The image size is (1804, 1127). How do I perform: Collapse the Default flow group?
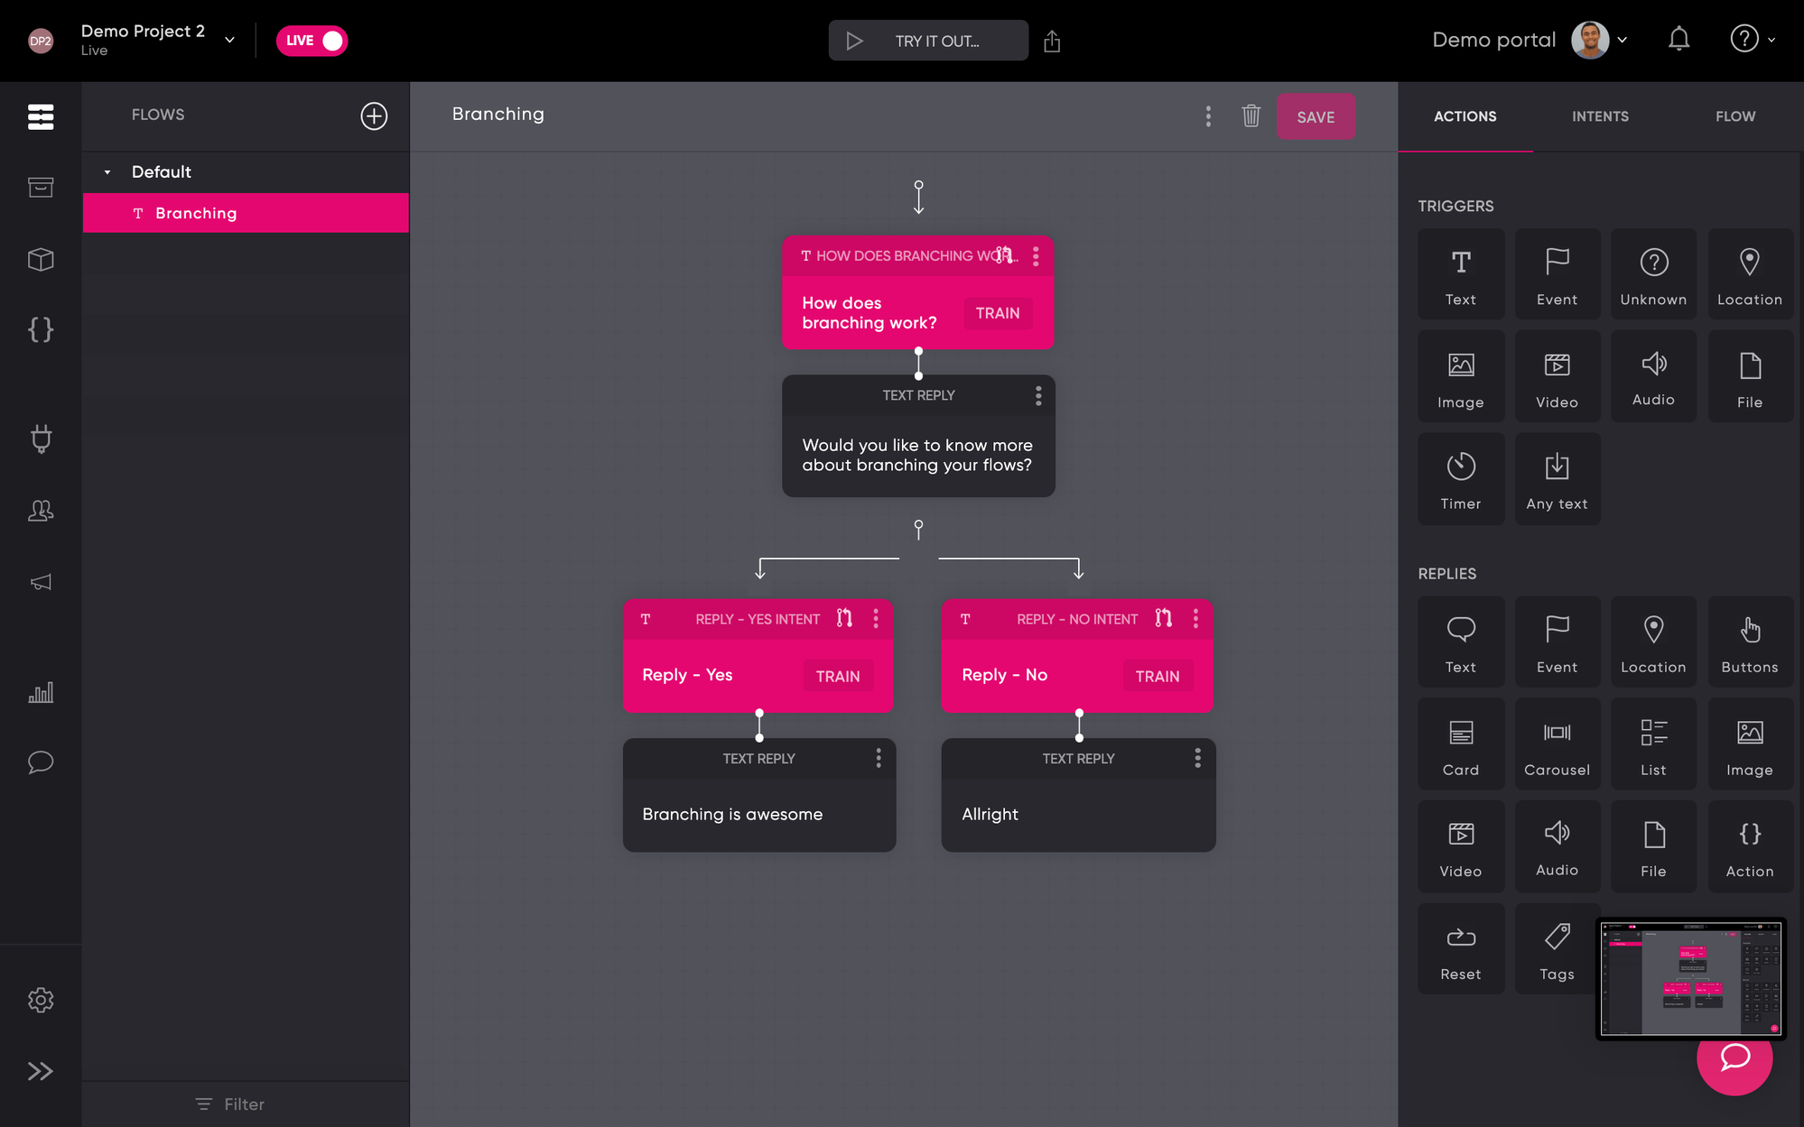pyautogui.click(x=107, y=172)
